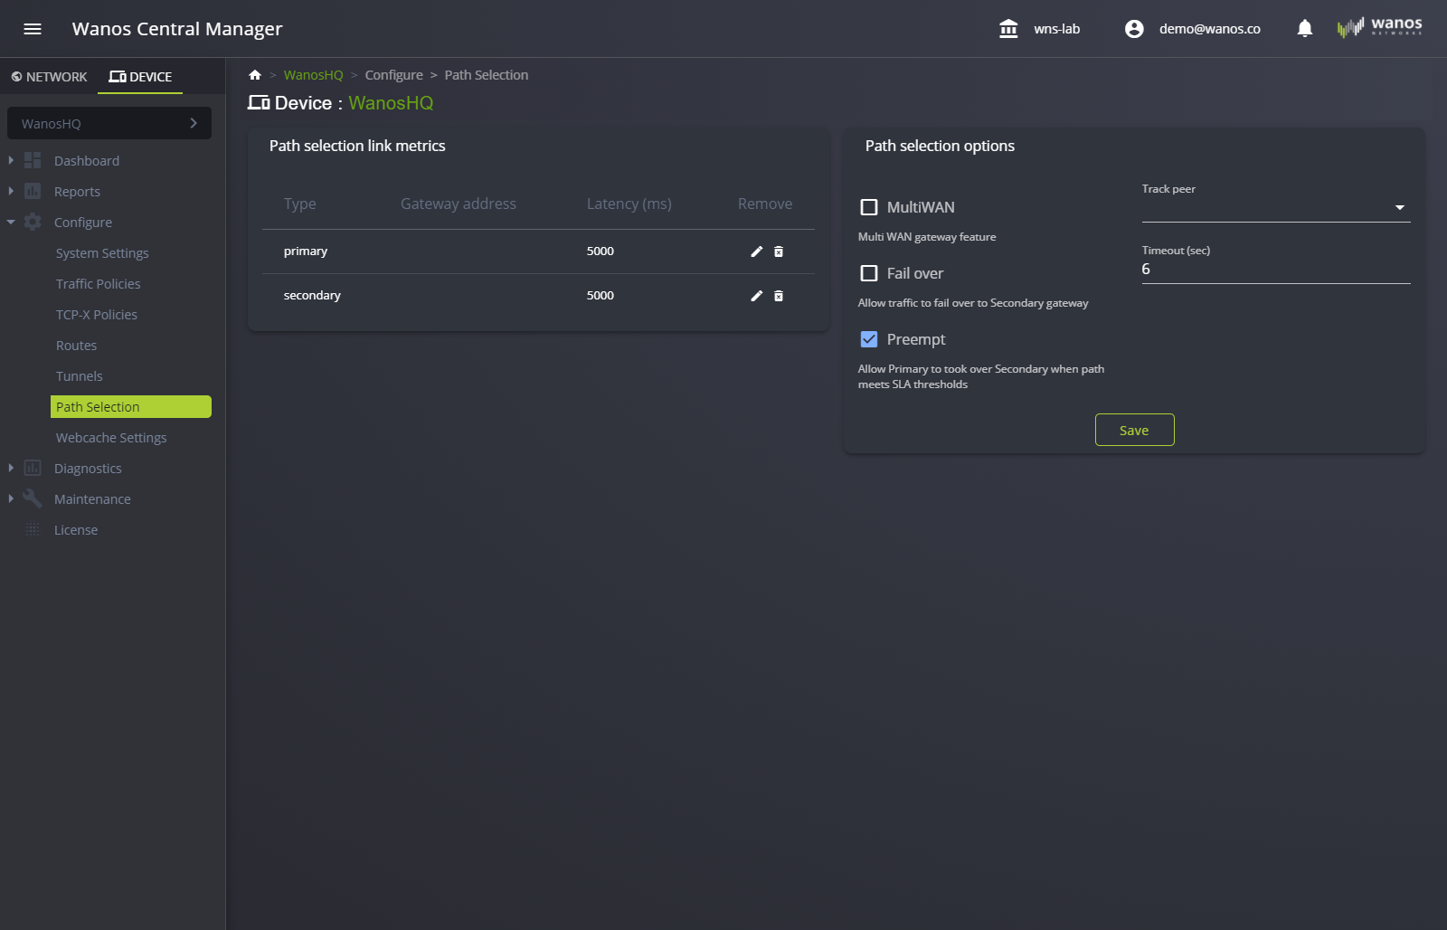Open the Track peer dropdown
The image size is (1447, 930).
tap(1275, 208)
